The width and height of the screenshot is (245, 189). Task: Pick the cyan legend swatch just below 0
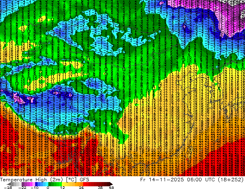coord(47,184)
